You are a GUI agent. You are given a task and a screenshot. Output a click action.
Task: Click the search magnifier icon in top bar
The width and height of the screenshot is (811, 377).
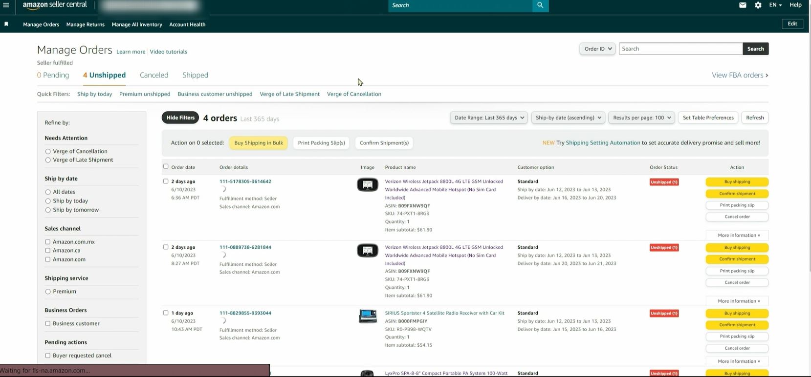pos(540,5)
